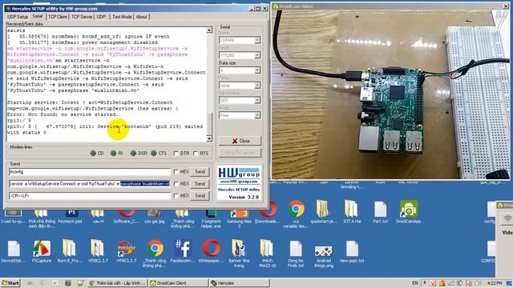Launch the DroidCamApp desktop icon
Viewport: 513px width, 288px height.
[x=408, y=211]
